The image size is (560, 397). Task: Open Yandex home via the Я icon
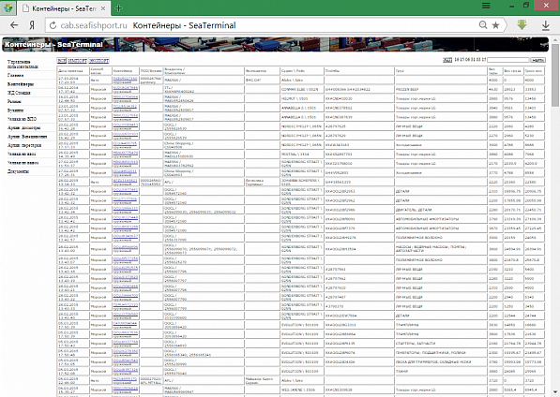click(x=32, y=25)
